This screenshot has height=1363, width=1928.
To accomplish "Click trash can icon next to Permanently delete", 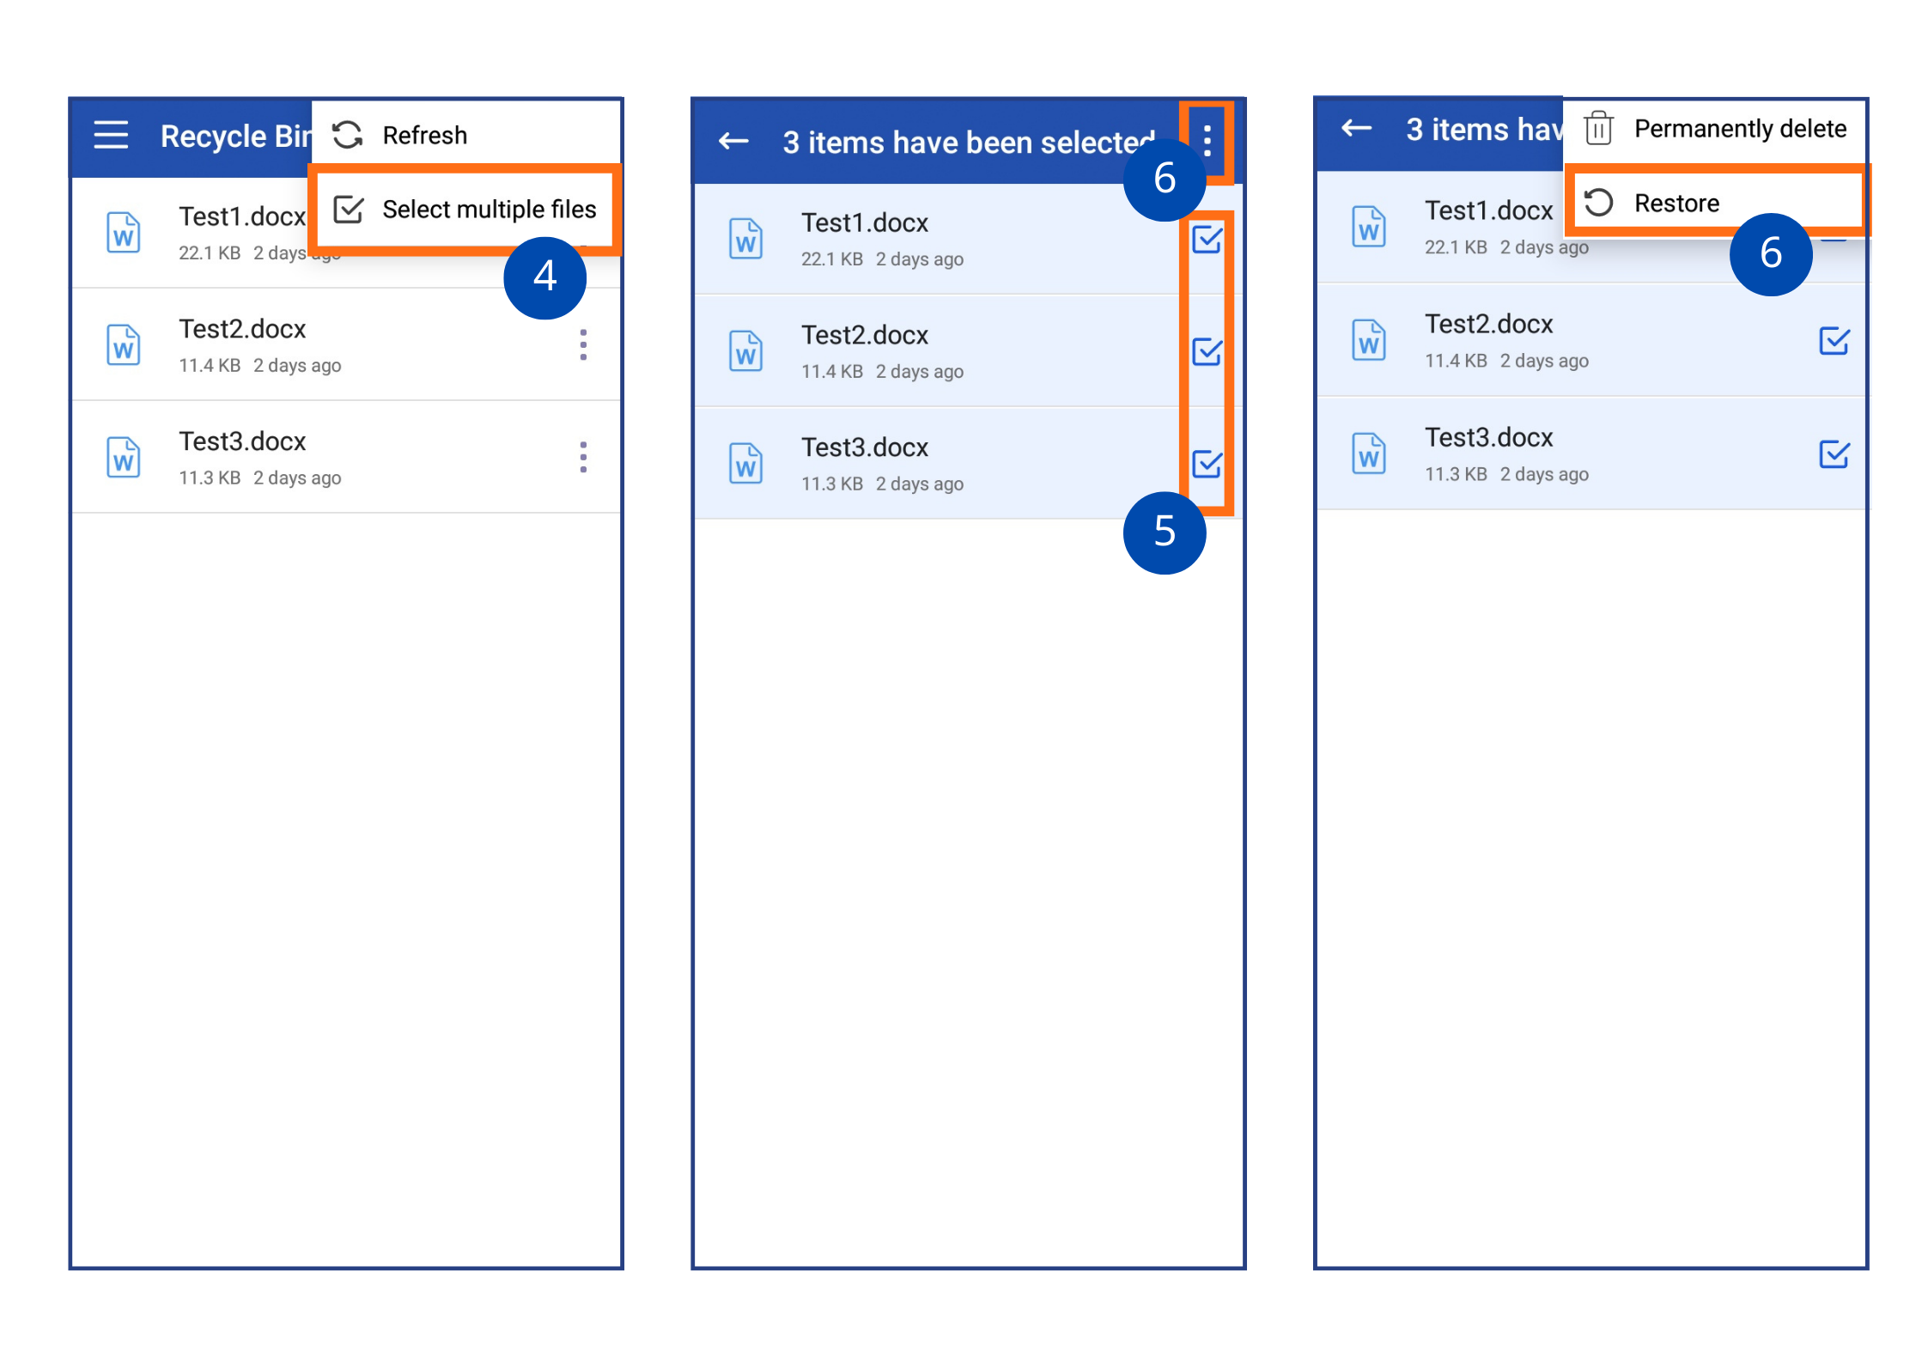I will click(x=1599, y=129).
